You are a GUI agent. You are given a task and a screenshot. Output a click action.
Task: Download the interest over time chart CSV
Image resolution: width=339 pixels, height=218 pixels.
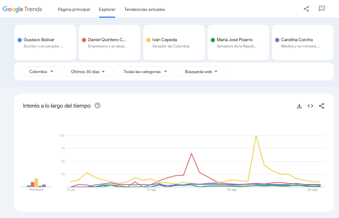click(x=299, y=106)
